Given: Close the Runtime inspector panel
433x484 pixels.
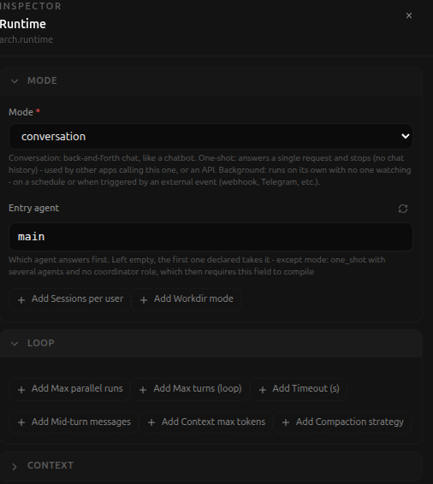Looking at the screenshot, I should (x=408, y=15).
